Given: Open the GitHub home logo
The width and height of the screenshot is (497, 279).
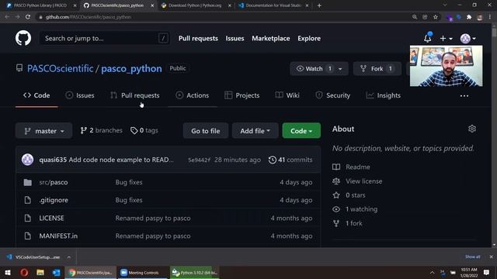Looking at the screenshot, I should pyautogui.click(x=23, y=38).
